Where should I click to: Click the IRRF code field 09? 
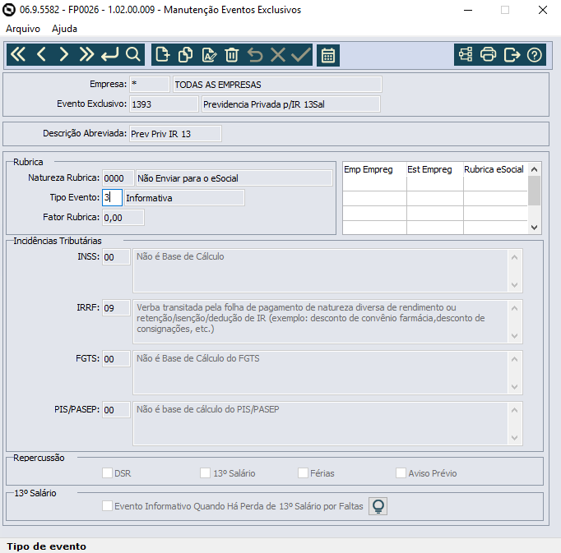coord(116,308)
